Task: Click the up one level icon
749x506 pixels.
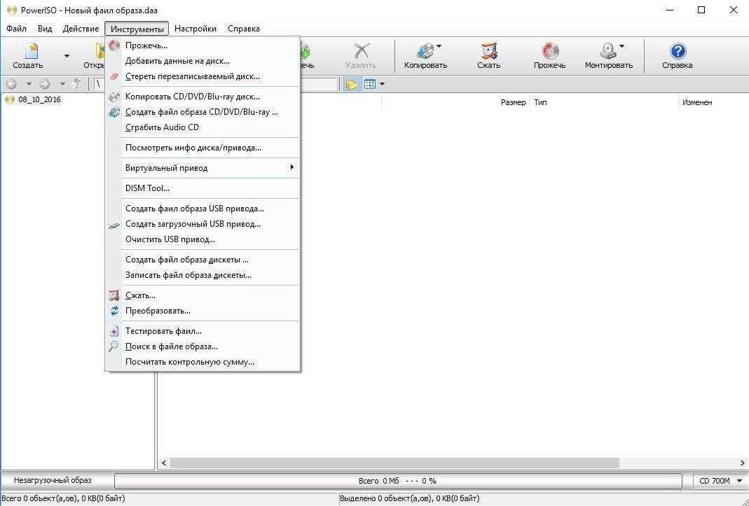Action: click(76, 85)
